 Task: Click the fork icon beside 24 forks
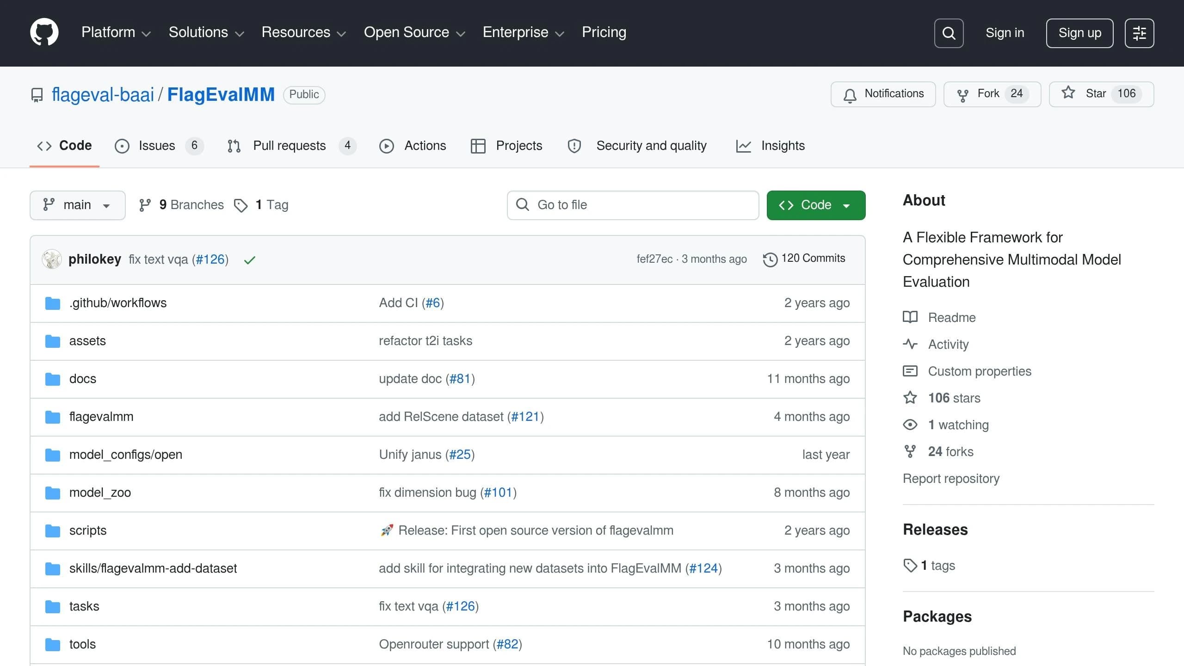(910, 451)
